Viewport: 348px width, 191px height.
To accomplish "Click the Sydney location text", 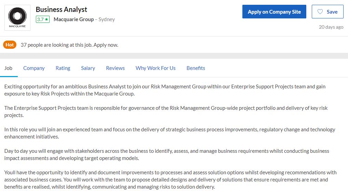I will (107, 19).
